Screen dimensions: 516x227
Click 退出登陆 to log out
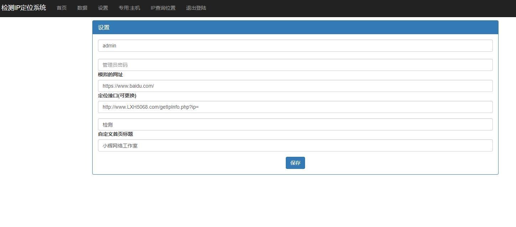click(196, 8)
